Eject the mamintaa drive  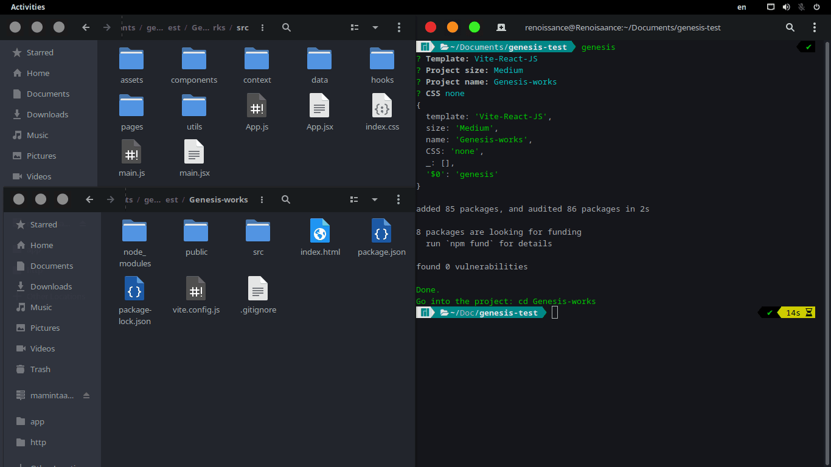pyautogui.click(x=86, y=395)
